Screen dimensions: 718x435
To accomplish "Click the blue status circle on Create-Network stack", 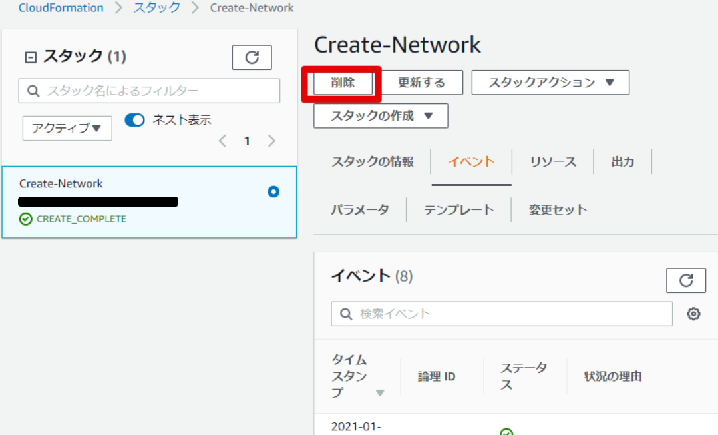I will (x=273, y=192).
